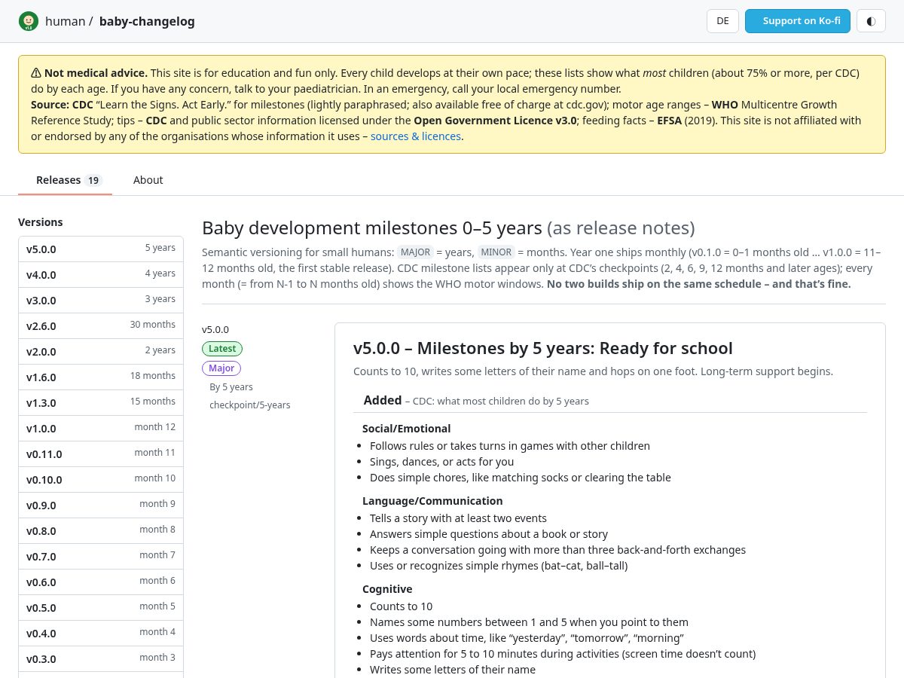Click the checkpoint/5-years tag

[x=250, y=405]
